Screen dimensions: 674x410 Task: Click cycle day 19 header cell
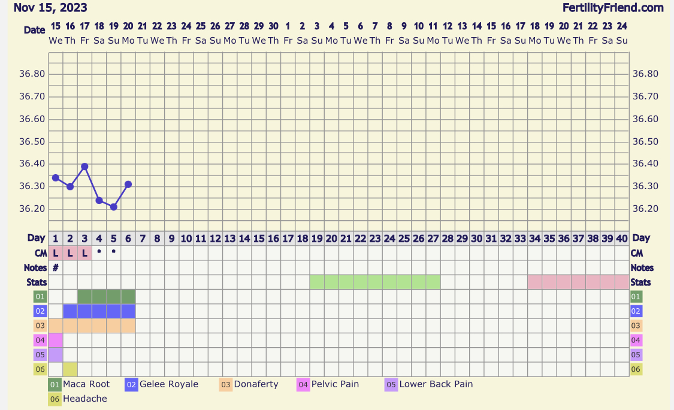(x=317, y=238)
